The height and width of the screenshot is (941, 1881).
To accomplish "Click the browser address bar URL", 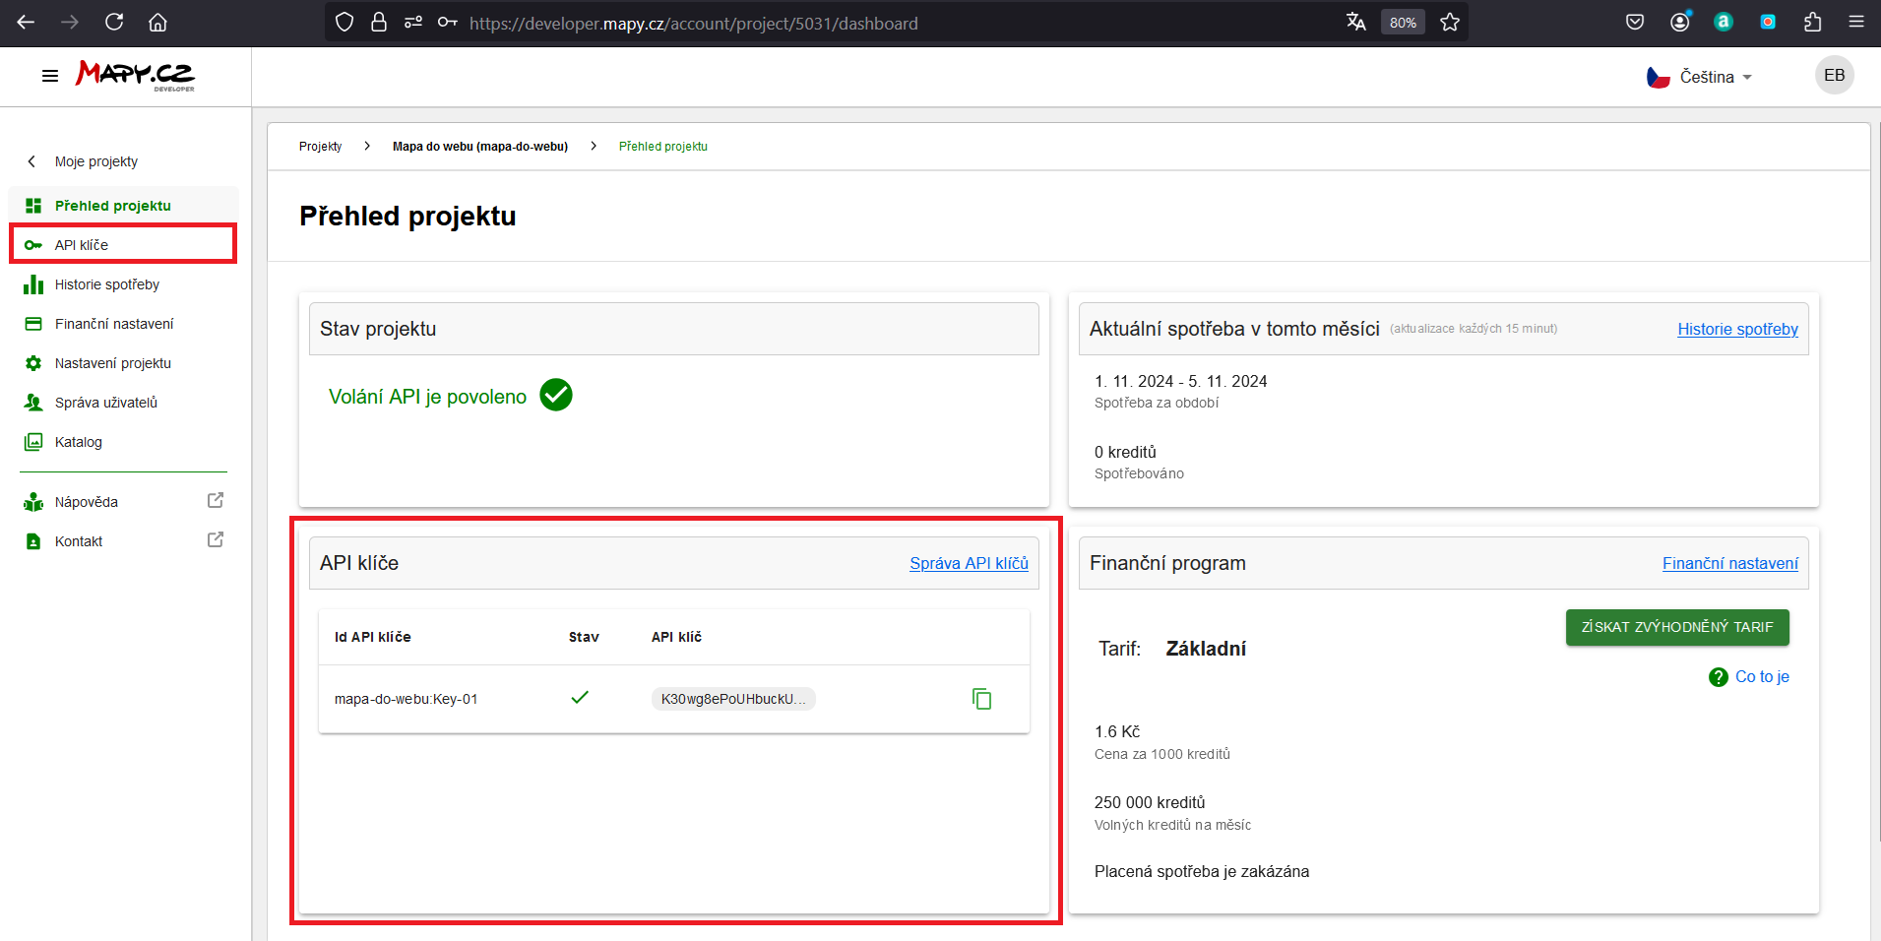I will 693,24.
